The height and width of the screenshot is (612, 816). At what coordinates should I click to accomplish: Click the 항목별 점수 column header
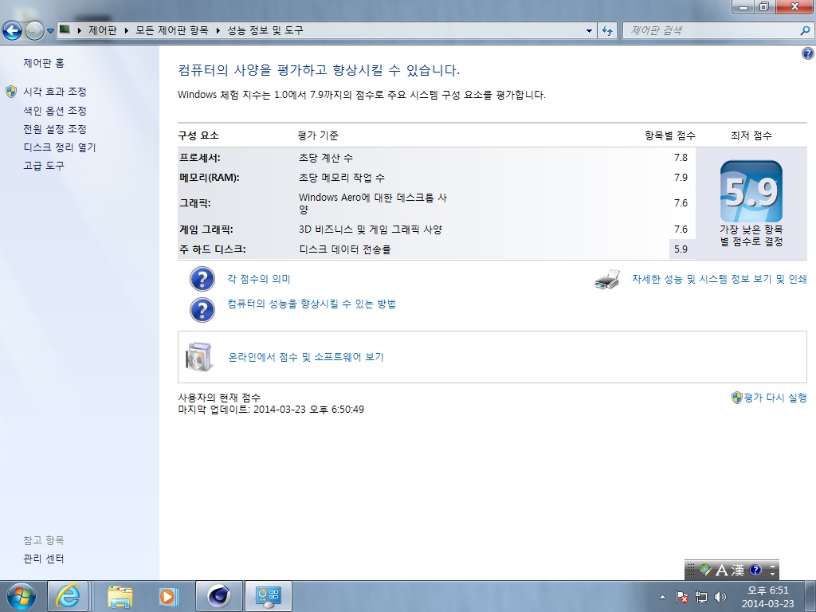click(x=669, y=135)
